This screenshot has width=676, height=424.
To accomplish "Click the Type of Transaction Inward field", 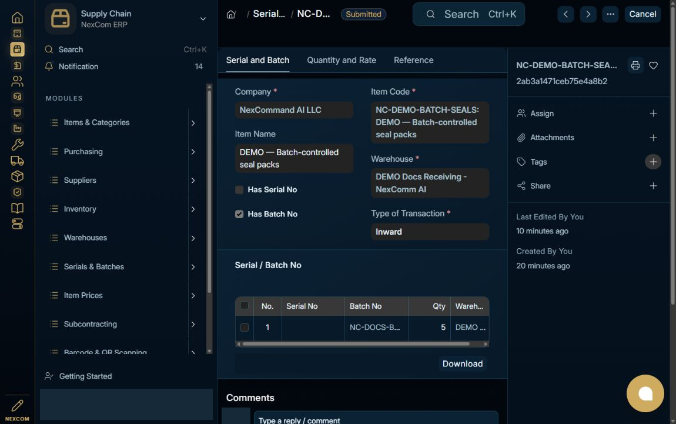I will (430, 232).
